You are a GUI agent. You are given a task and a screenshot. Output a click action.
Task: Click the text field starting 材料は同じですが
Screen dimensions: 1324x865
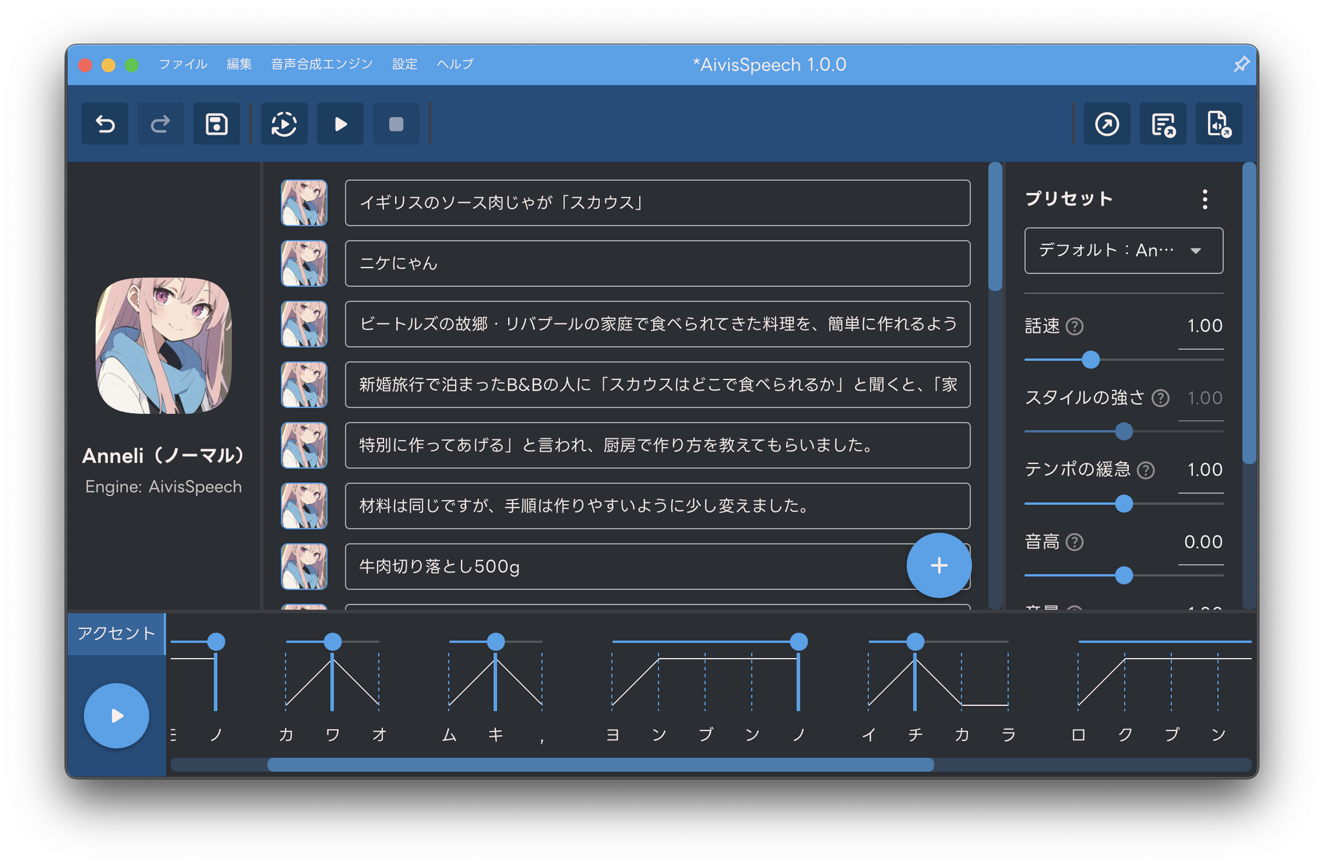(657, 506)
